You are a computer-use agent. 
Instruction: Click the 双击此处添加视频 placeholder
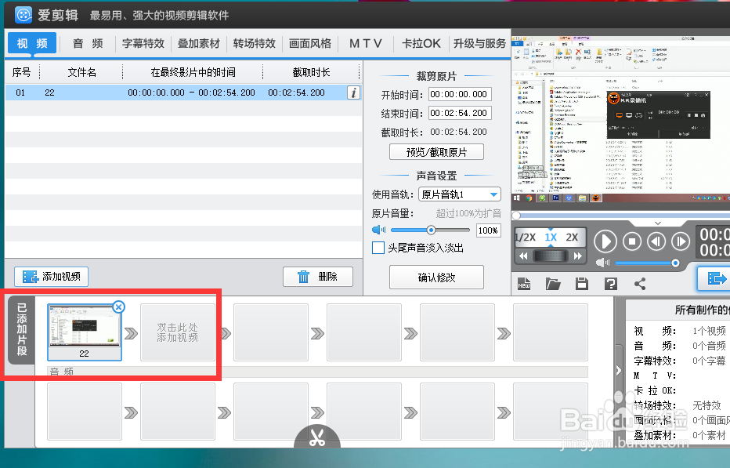point(177,332)
